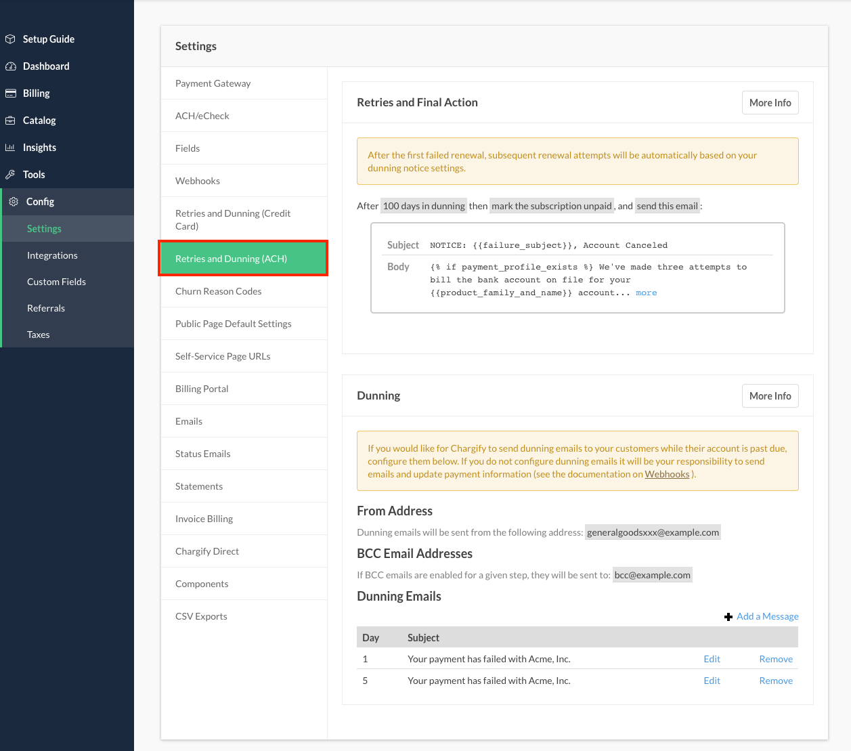Open the Integrations submenu item

tap(52, 255)
